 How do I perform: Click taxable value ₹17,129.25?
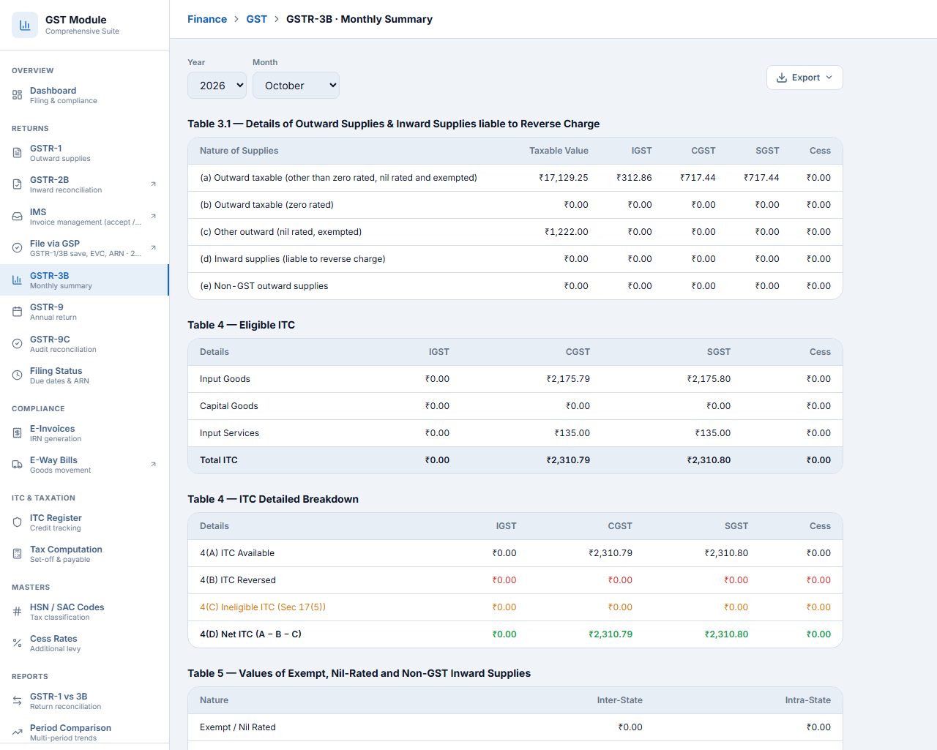click(x=564, y=178)
